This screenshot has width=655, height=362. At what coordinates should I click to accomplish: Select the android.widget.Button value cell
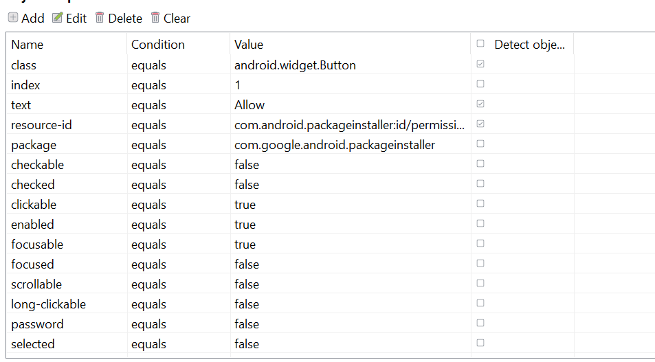point(295,65)
